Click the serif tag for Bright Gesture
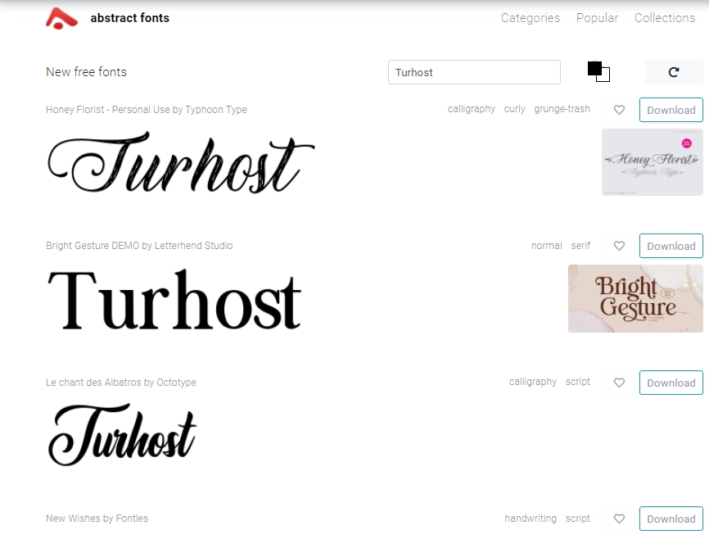The width and height of the screenshot is (709, 535). tap(580, 246)
